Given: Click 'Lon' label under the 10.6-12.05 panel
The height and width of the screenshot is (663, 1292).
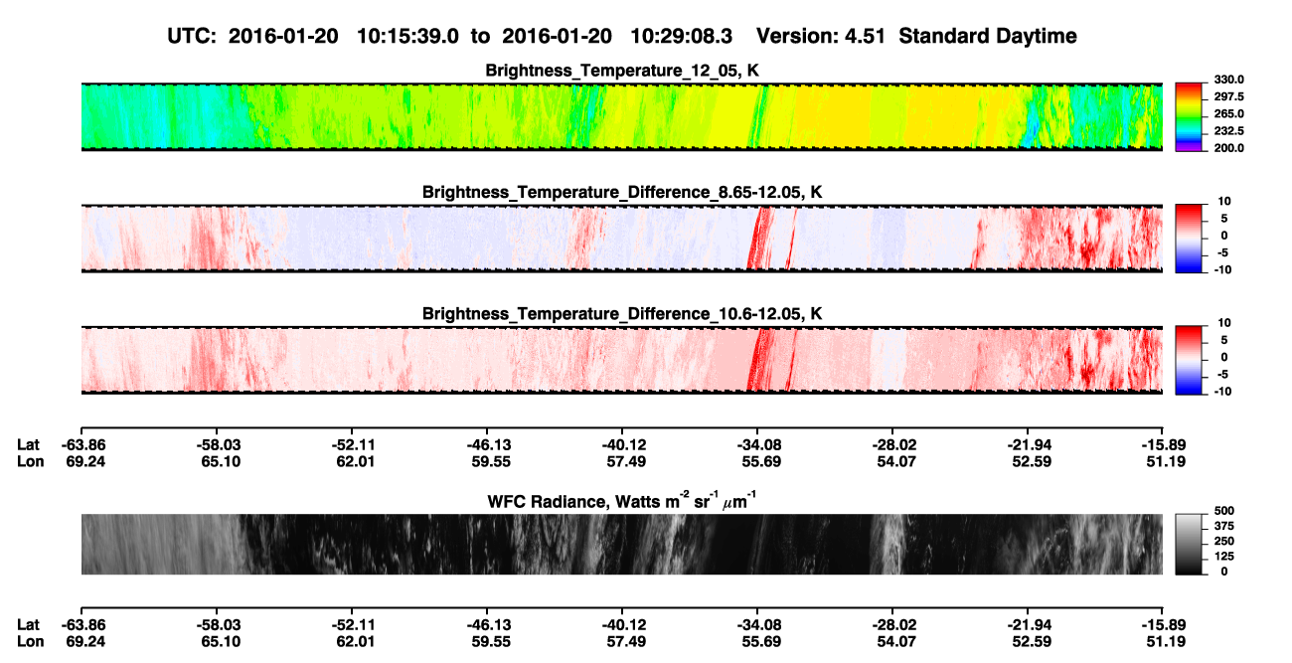Looking at the screenshot, I should [30, 461].
